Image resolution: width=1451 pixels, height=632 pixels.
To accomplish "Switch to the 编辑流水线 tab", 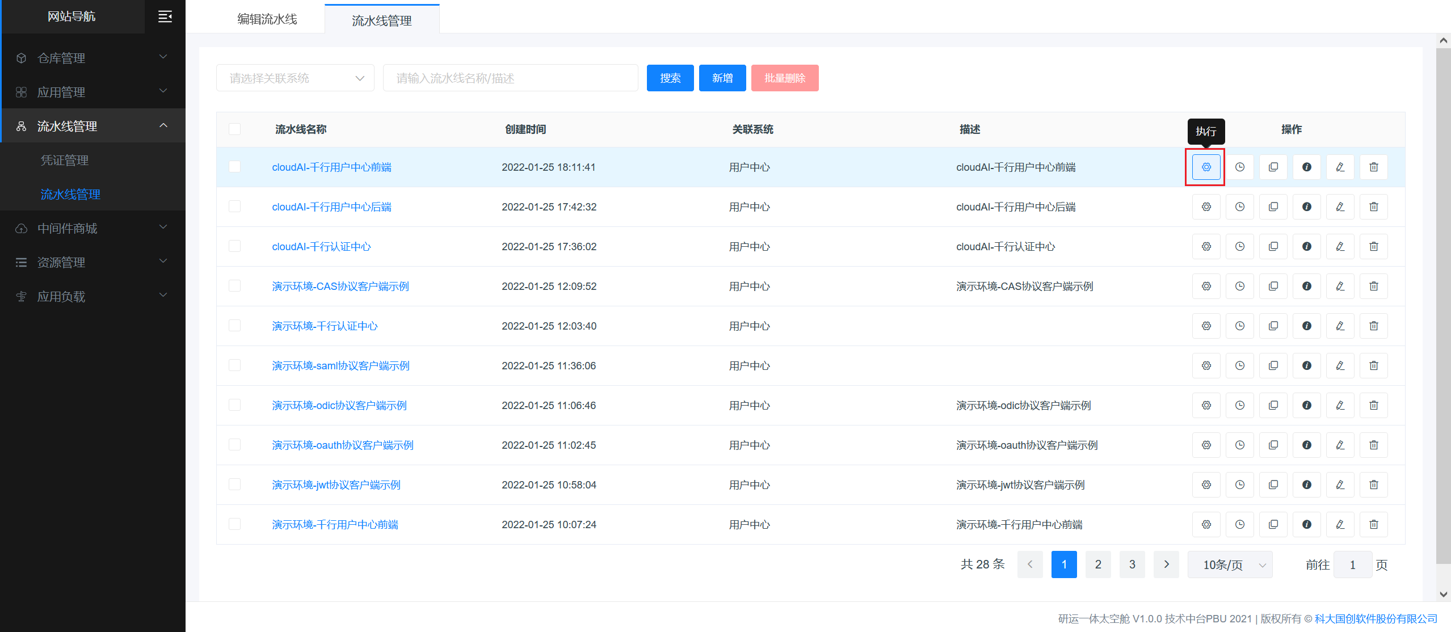I will pyautogui.click(x=267, y=19).
